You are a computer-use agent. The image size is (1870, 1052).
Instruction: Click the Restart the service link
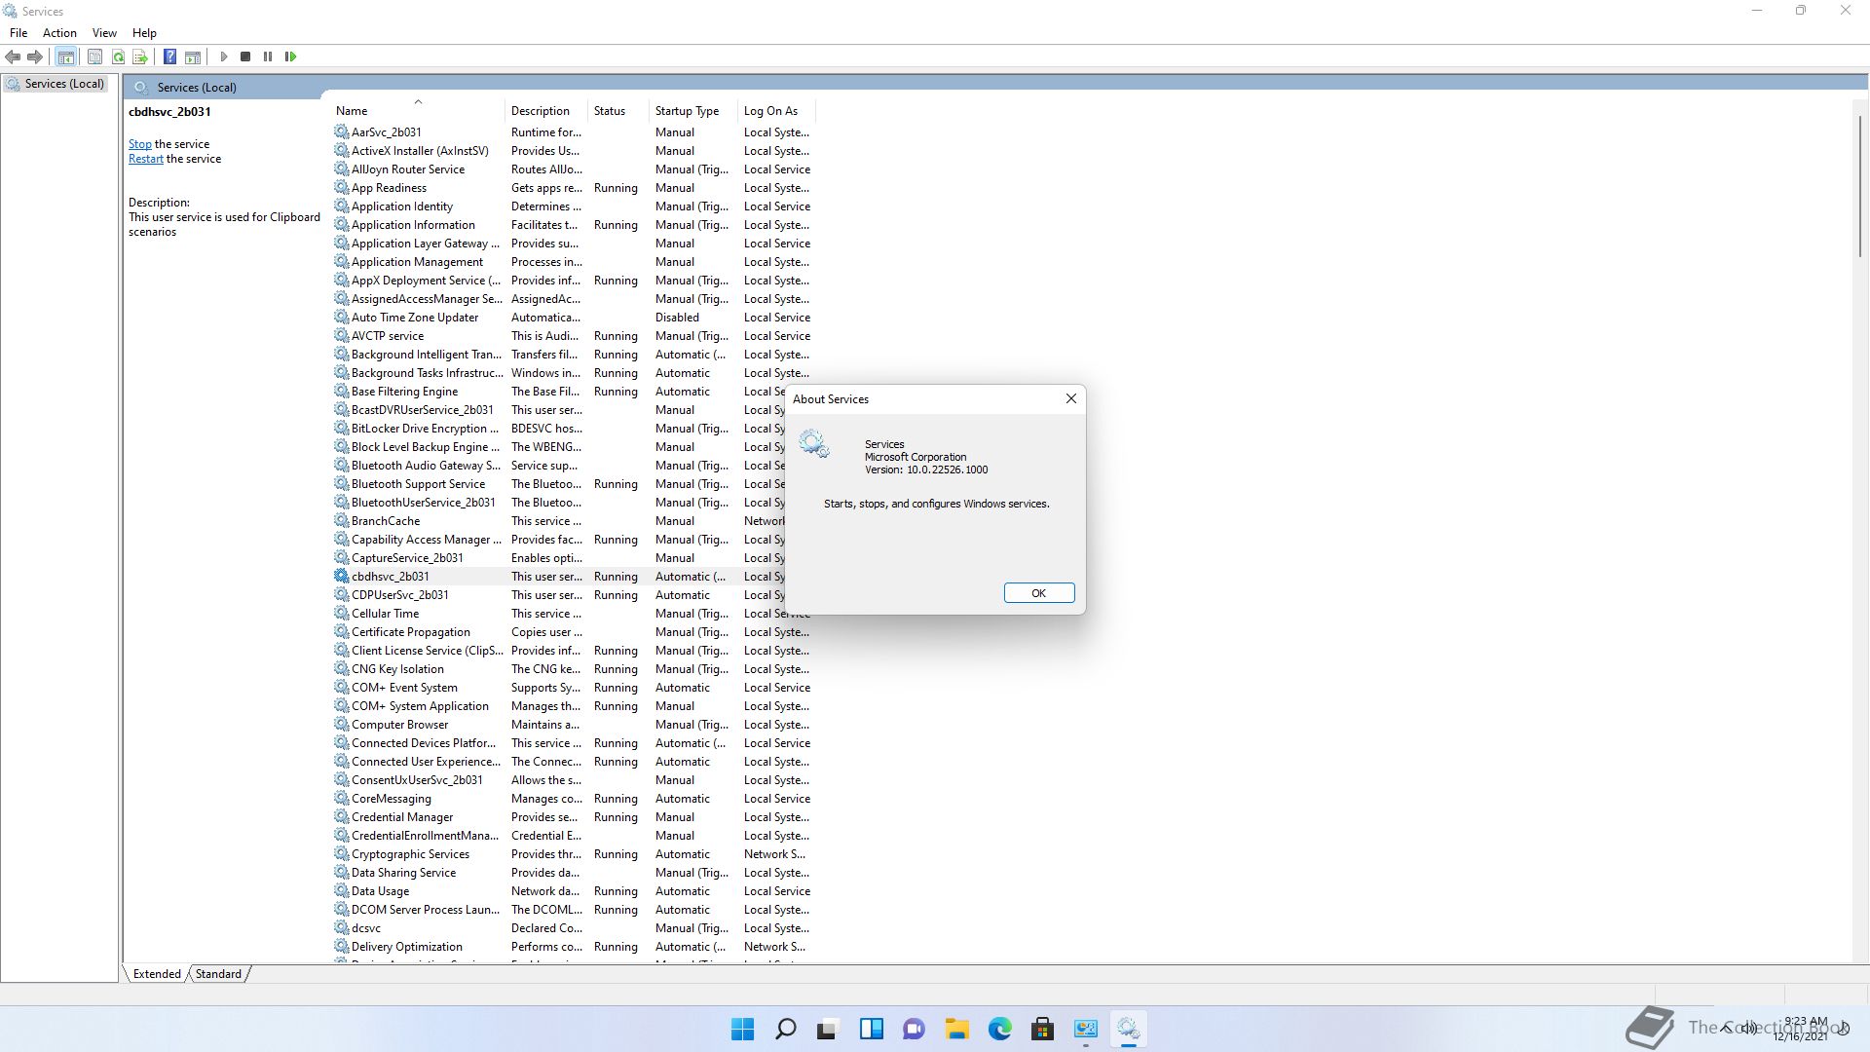pos(145,159)
